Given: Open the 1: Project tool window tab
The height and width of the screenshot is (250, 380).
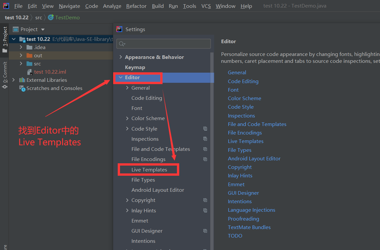Looking at the screenshot, I should click(5, 40).
